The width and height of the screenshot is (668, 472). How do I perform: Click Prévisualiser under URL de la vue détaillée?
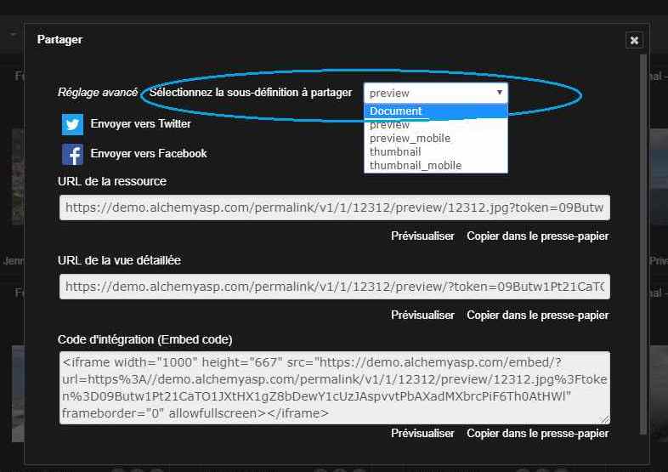coord(422,316)
